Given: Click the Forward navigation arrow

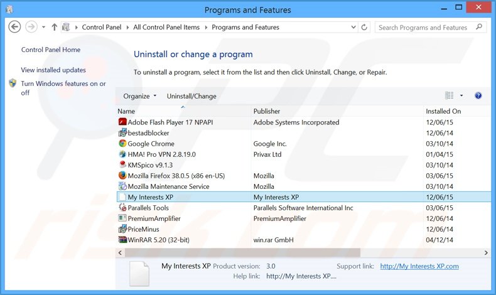Looking at the screenshot, I should click(31, 27).
